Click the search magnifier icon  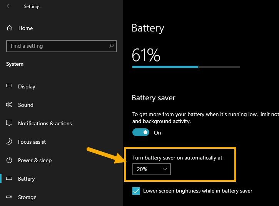pyautogui.click(x=111, y=46)
